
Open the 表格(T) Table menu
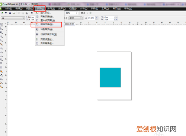coord(94,9)
